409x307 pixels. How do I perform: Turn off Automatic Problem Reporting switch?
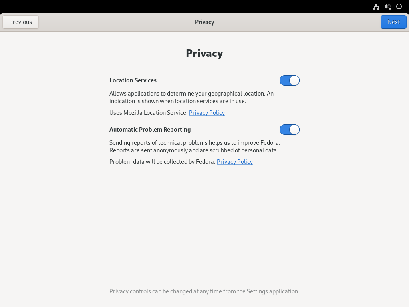(x=290, y=130)
